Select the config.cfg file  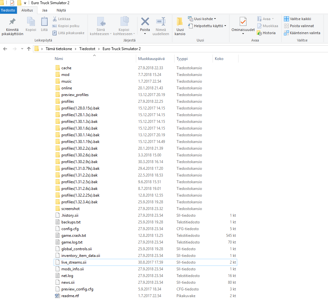click(145, 229)
